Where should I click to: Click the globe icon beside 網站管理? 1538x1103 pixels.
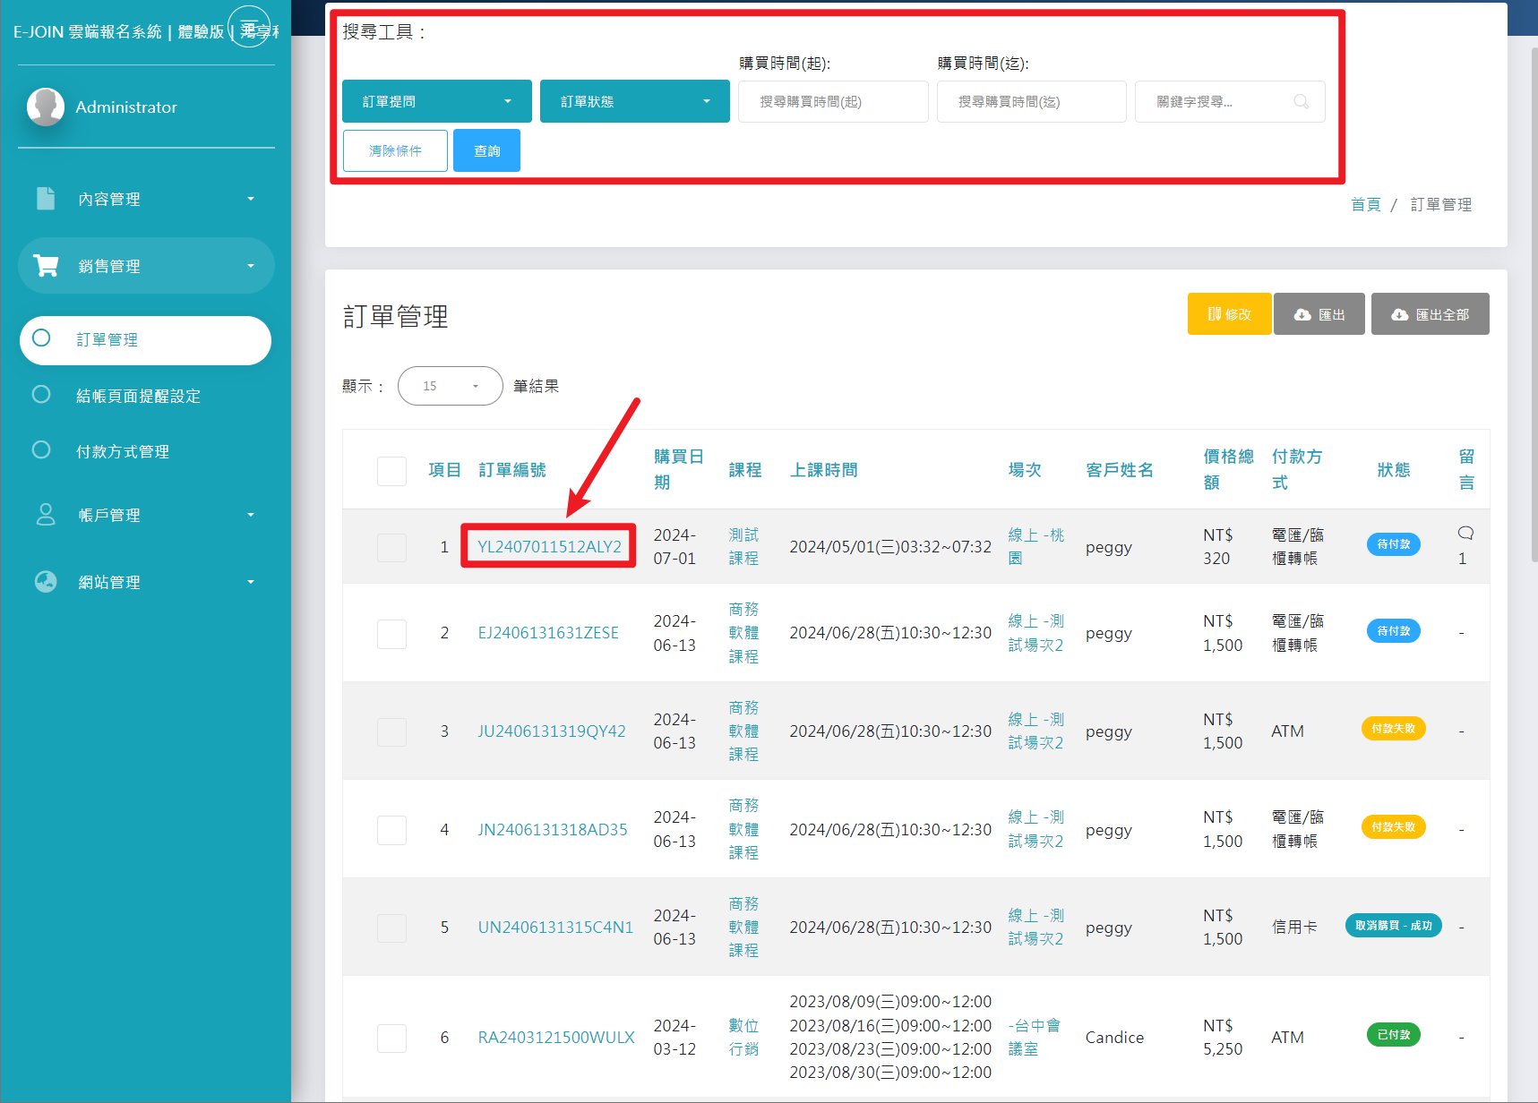coord(46,582)
